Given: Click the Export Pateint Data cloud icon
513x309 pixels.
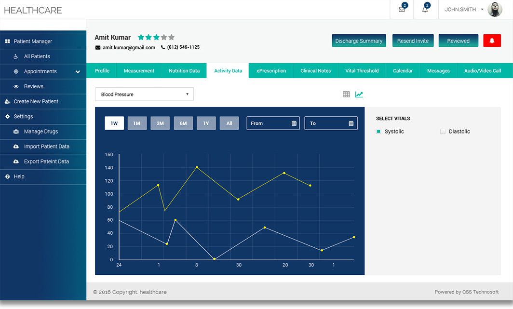Looking at the screenshot, I should point(16,161).
